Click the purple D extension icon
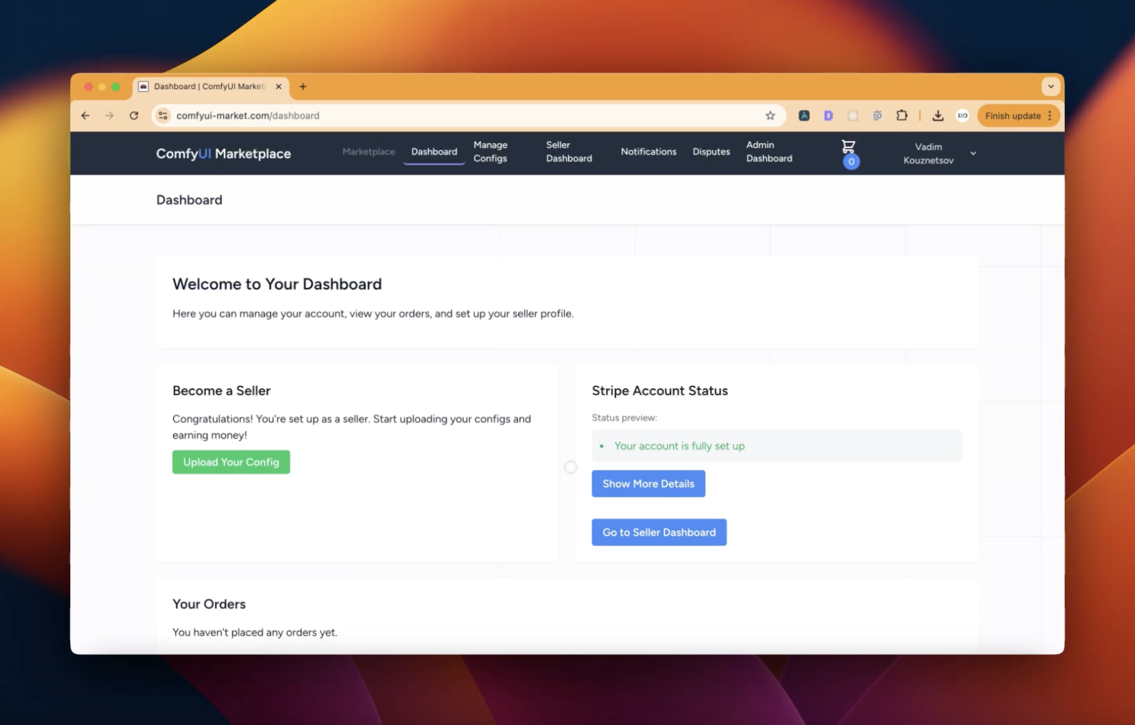1135x725 pixels. click(828, 116)
